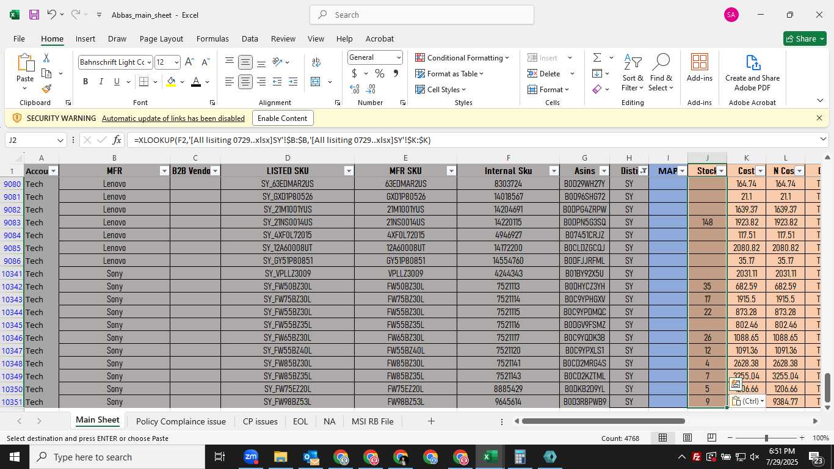834x469 pixels.
Task: Open Sort & Filter menu
Action: click(x=633, y=73)
